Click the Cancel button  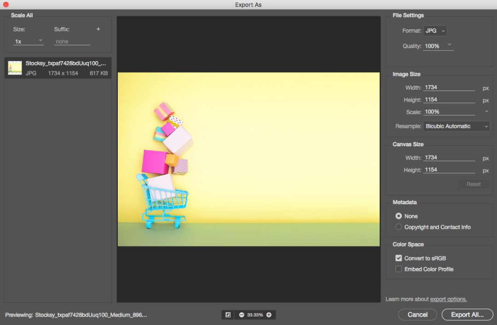417,314
